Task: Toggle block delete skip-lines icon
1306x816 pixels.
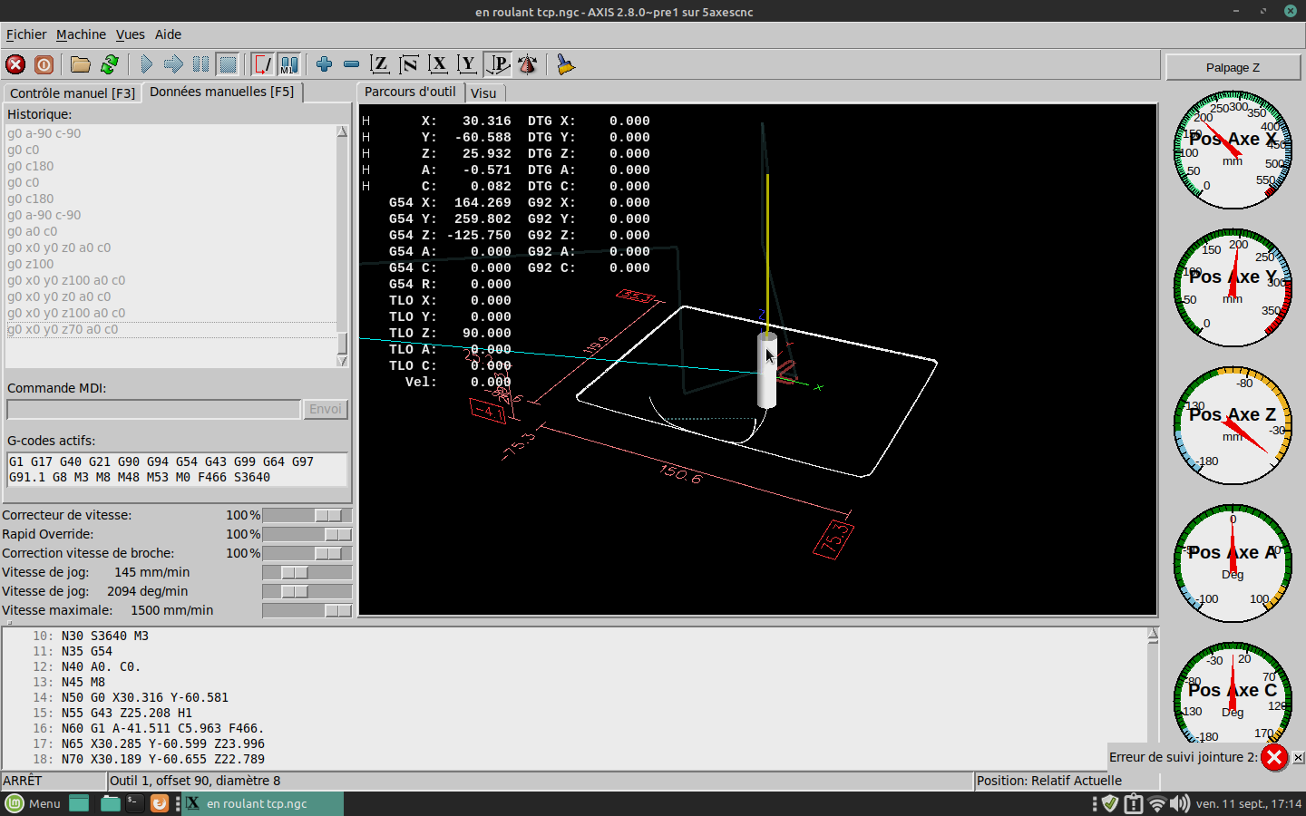Action: click(262, 64)
